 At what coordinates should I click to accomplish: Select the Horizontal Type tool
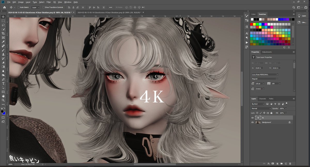(x=3, y=83)
